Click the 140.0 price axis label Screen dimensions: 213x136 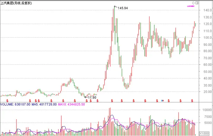207,10
